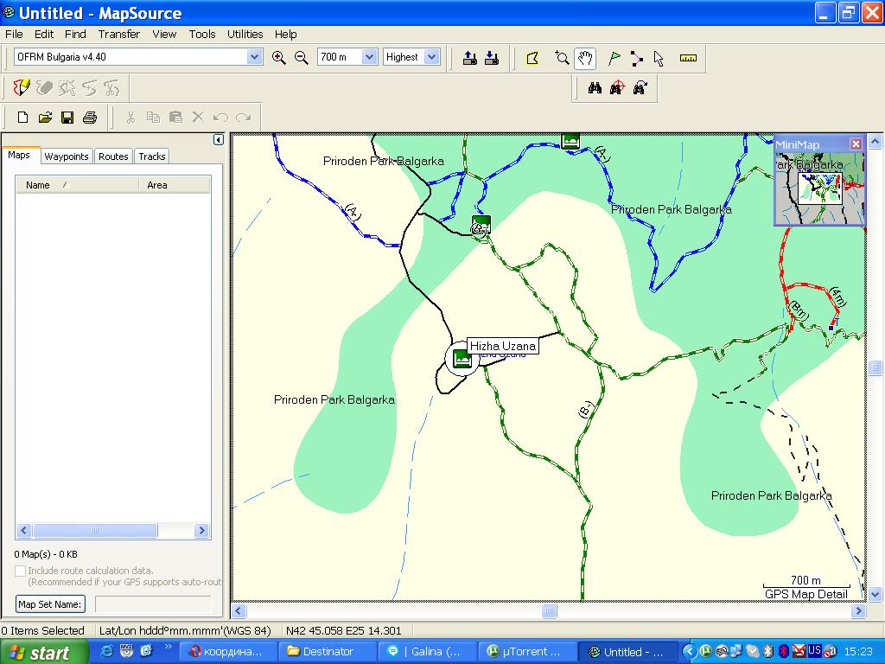Open the Utilities menu
Screen dimensions: 885x664
tap(245, 35)
